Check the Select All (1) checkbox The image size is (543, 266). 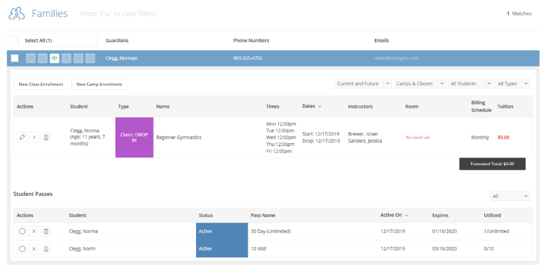[x=15, y=41]
